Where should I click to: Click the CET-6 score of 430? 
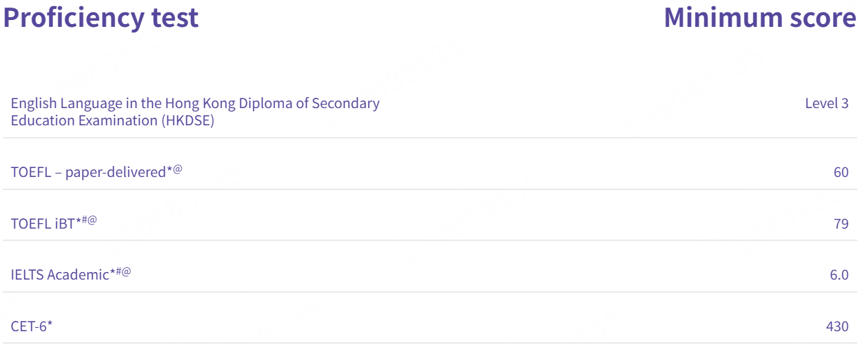point(837,326)
